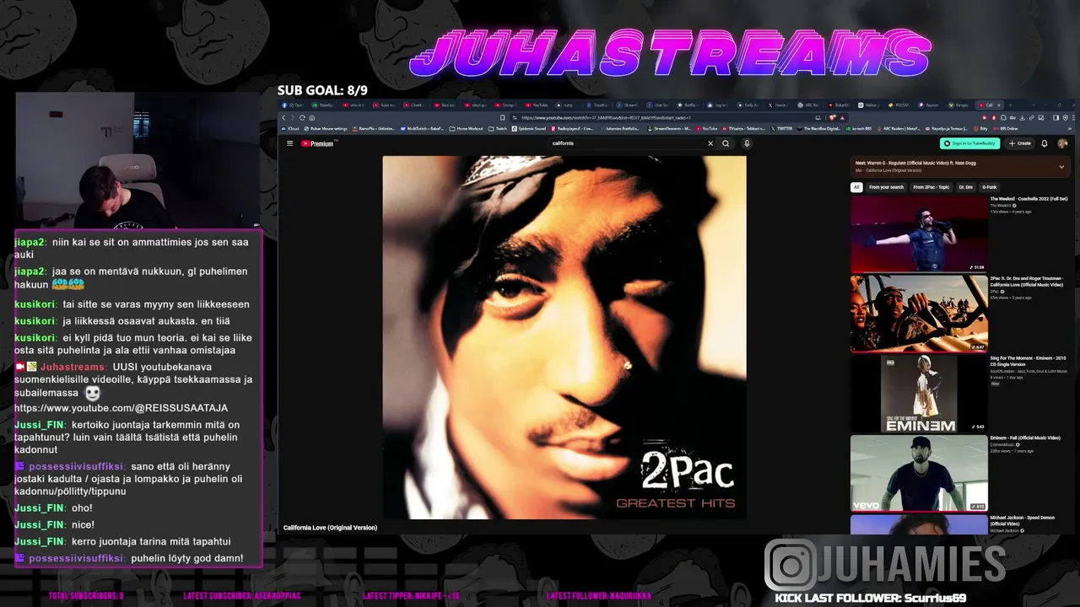This screenshot has height=607, width=1080.
Task: Open the Create button
Action: (1019, 143)
